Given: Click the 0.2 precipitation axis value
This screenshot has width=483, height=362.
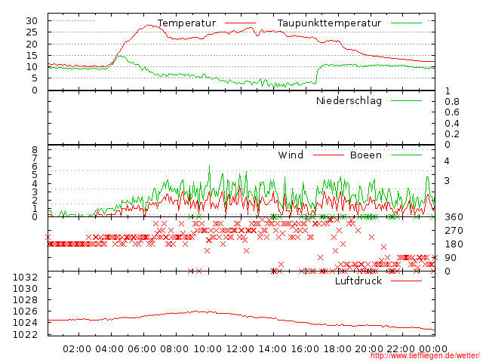Looking at the screenshot, I should point(452,134).
